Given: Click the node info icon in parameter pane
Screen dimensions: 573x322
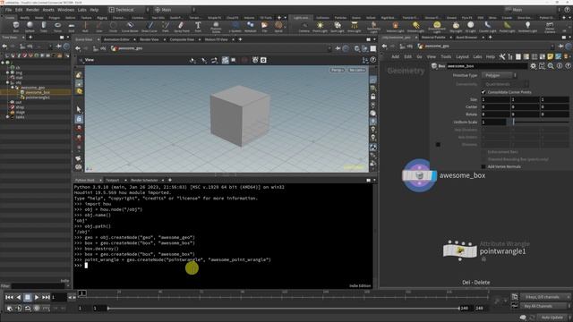Looking at the screenshot, I should tap(560, 66).
